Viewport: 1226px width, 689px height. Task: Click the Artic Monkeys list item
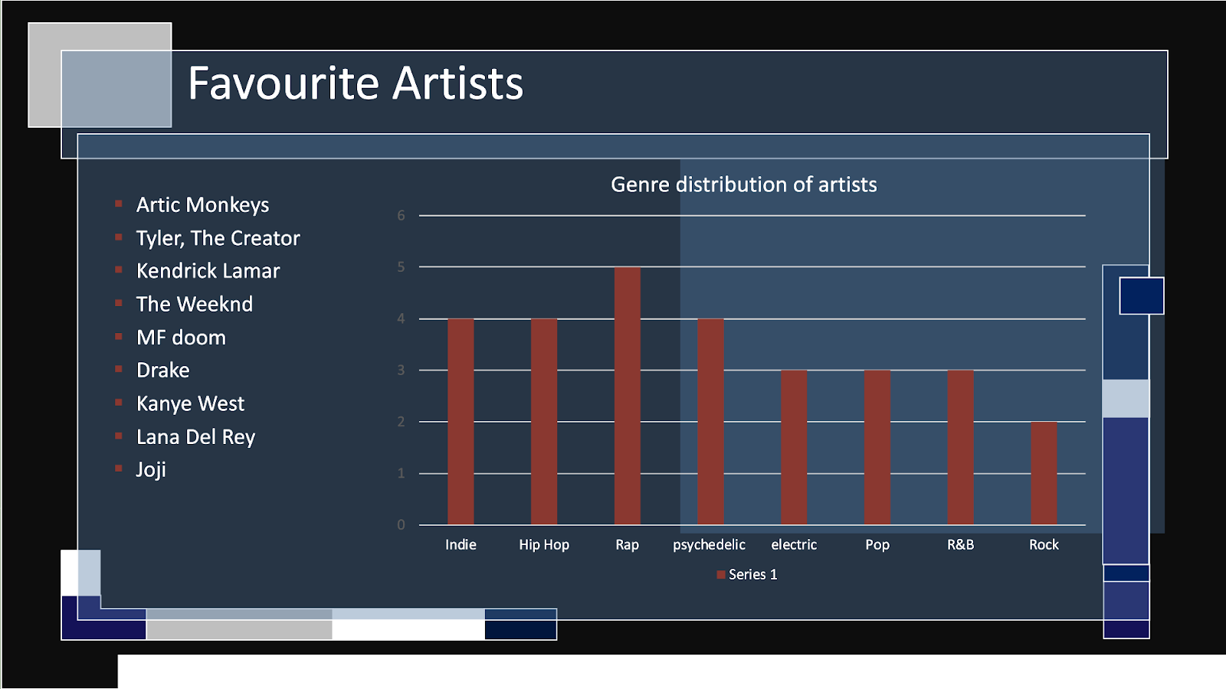pos(202,205)
